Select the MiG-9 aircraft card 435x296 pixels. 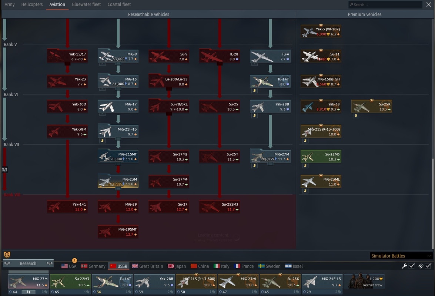tap(118, 56)
